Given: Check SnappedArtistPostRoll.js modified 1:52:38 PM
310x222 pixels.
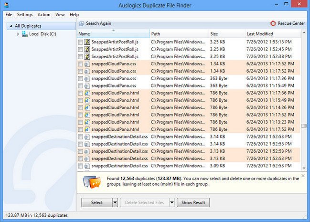Looking at the screenshot, I should point(80,57).
